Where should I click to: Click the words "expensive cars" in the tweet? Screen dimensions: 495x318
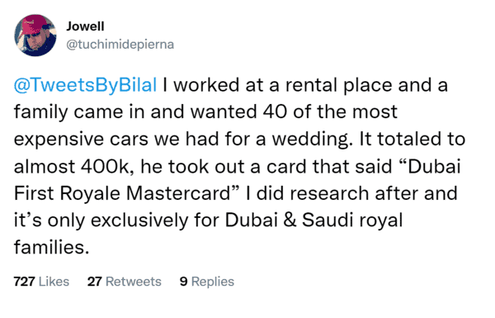81,140
